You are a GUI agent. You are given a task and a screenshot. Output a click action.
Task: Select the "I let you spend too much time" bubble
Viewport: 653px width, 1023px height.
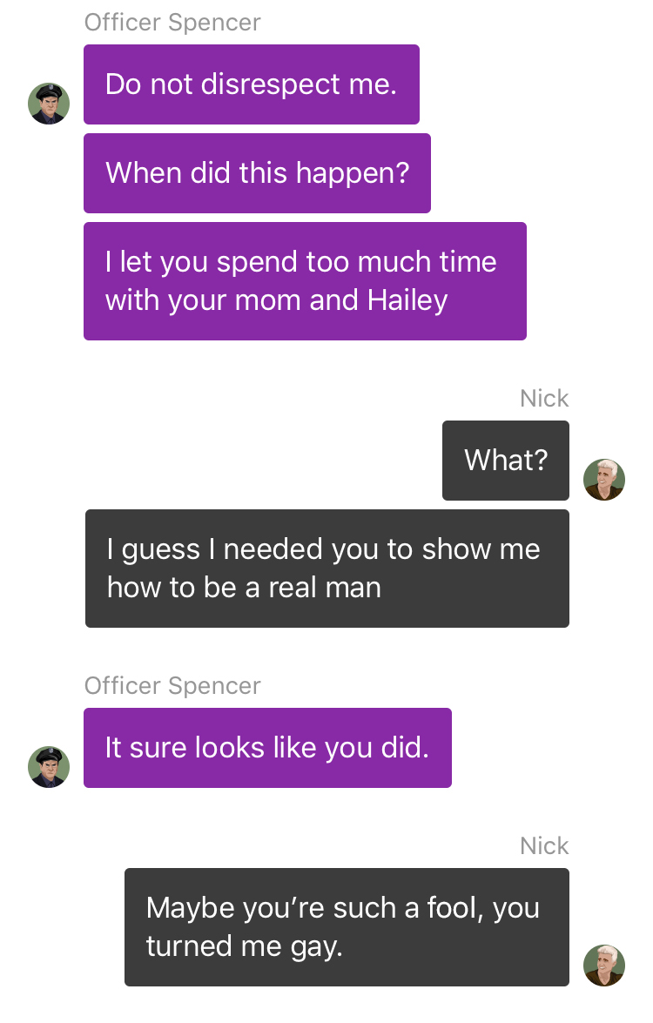click(305, 280)
